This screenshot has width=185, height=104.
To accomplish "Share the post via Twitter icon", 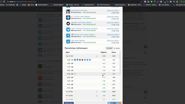I will pyautogui.click(x=117, y=103).
